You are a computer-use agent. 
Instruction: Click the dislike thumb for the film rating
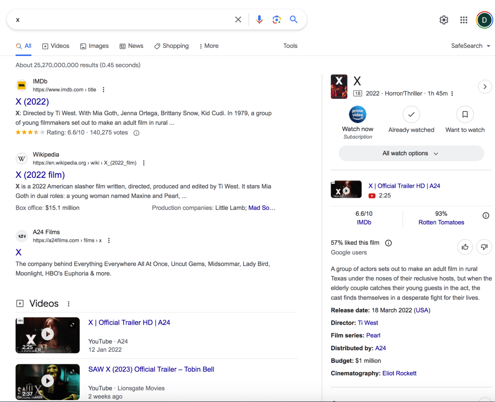pyautogui.click(x=484, y=247)
